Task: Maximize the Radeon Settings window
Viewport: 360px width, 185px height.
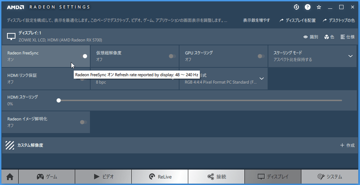Action: (x=341, y=7)
